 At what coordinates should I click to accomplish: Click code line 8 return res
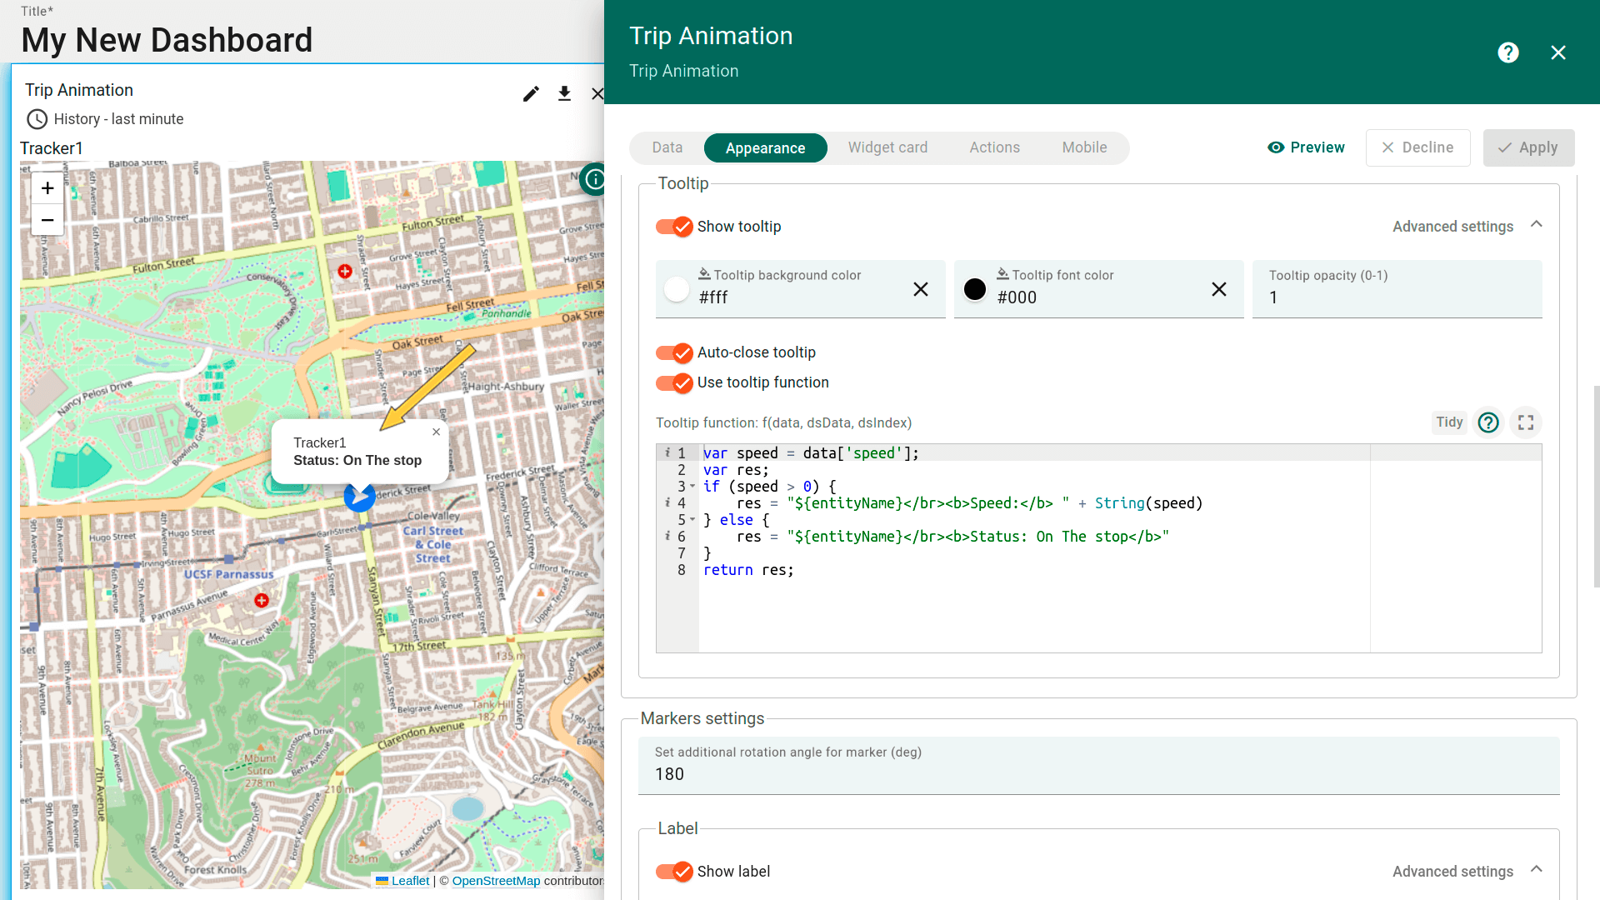(748, 570)
